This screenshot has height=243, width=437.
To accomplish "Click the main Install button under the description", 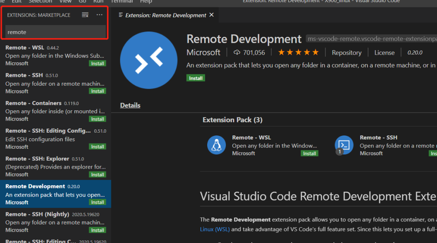I will point(196,78).
